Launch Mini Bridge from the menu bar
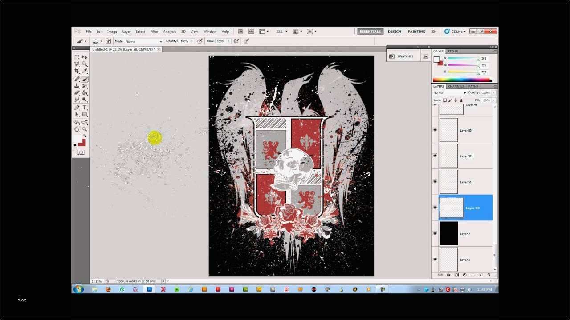 pos(251,32)
